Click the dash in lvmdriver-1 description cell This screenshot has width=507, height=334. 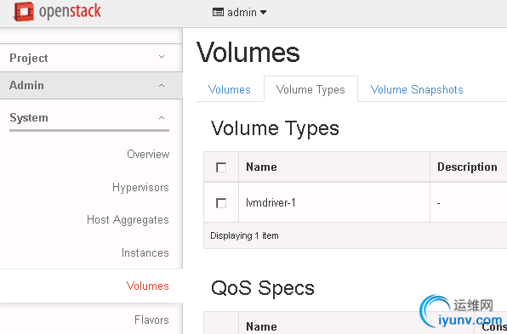(x=438, y=203)
